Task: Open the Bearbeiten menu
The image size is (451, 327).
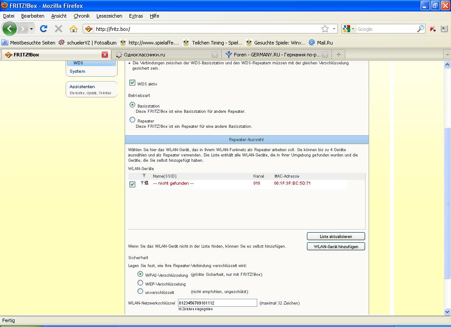Action: tap(33, 16)
